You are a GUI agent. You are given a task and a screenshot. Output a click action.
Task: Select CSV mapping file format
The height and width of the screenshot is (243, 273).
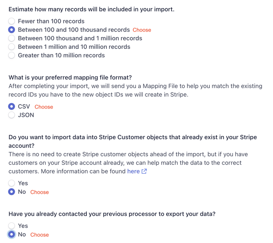click(x=11, y=107)
